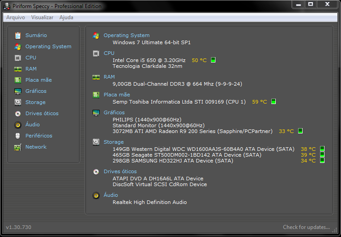
Task: Open the CPU heading link in the summary panel
Action: coord(109,53)
